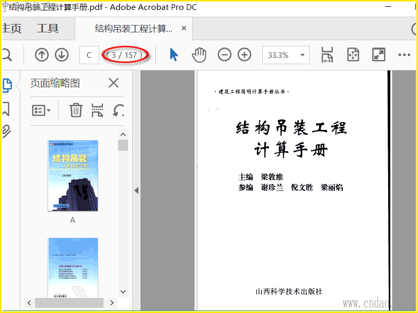Select the 结构吊装工程计算 document tab

(x=134, y=29)
